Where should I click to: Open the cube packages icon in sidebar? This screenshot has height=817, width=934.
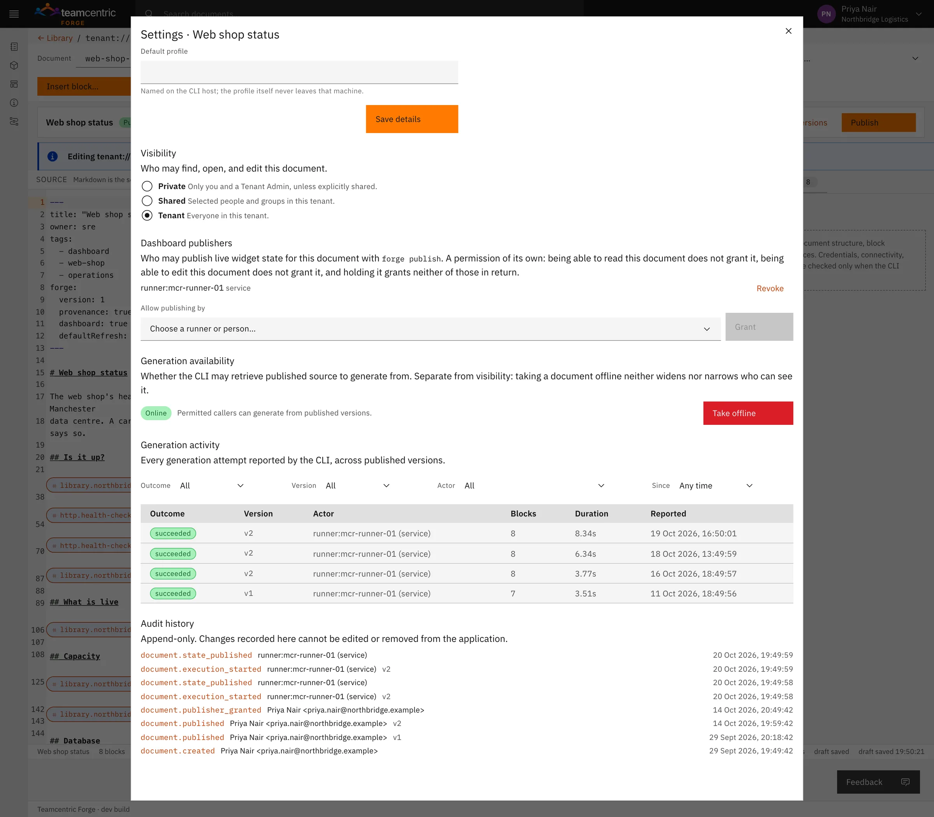pyautogui.click(x=14, y=65)
